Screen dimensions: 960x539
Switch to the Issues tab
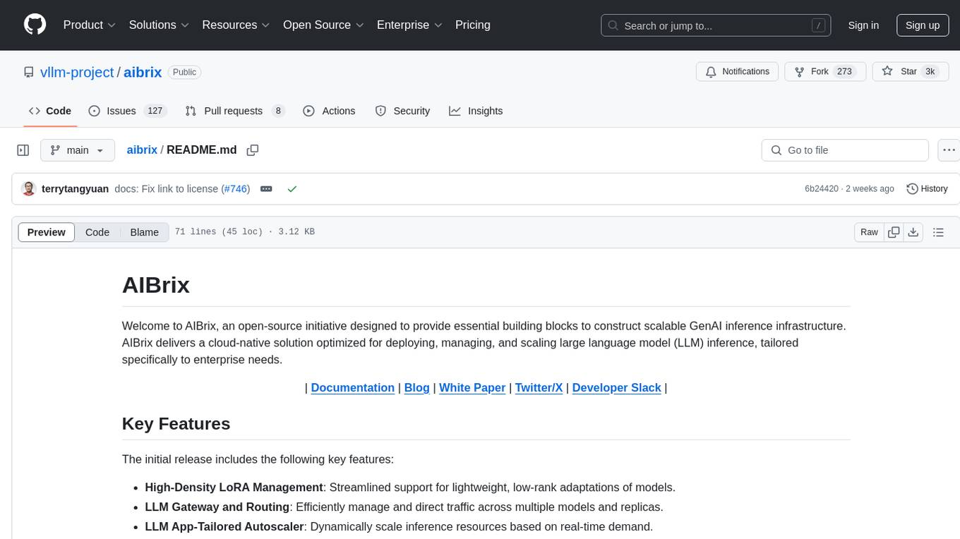tap(126, 111)
